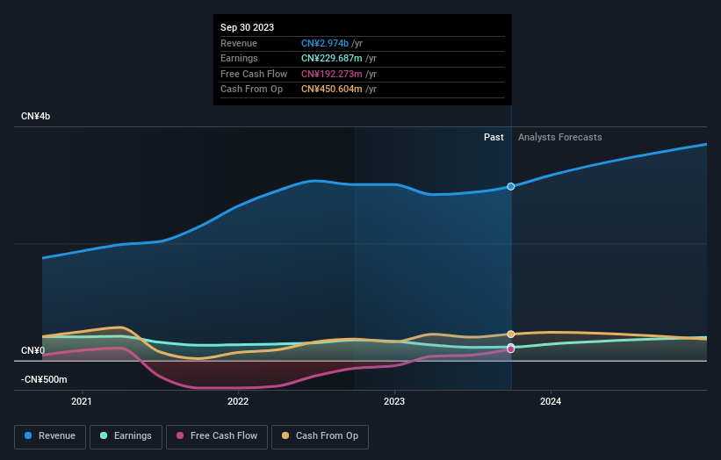
Task: Click the -CN¥500m y-axis label
Action: (x=44, y=379)
